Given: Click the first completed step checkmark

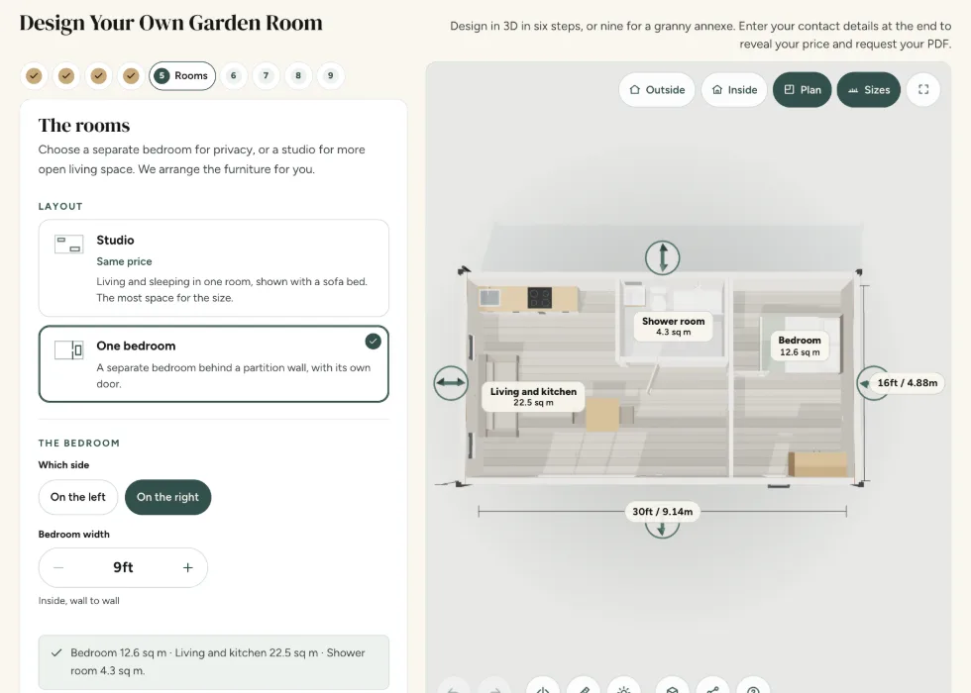Looking at the screenshot, I should click(34, 76).
